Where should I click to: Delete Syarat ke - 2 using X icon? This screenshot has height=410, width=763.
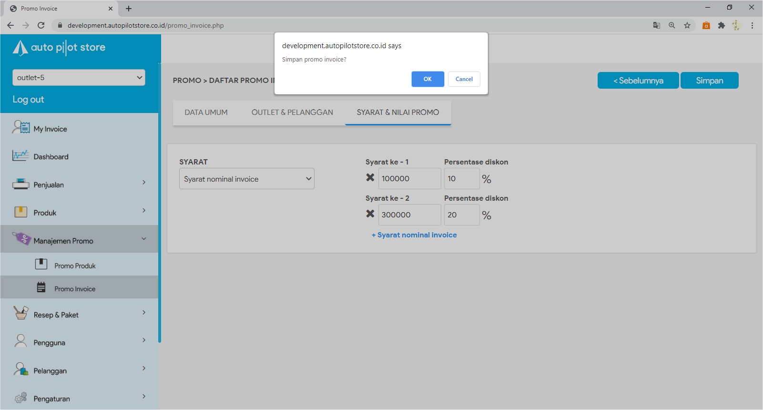pyautogui.click(x=370, y=214)
